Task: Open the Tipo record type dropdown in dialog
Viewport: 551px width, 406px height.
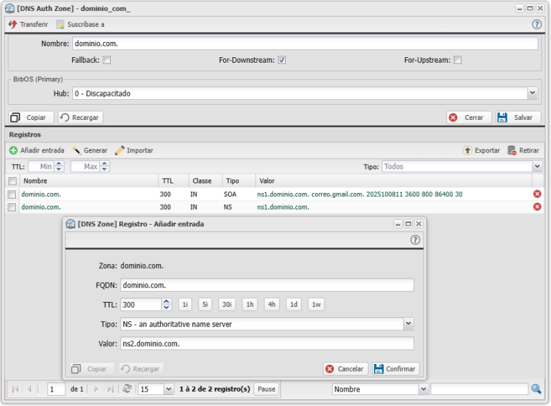Action: pos(408,324)
